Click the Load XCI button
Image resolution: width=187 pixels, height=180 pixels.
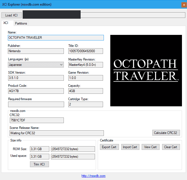[11, 15]
